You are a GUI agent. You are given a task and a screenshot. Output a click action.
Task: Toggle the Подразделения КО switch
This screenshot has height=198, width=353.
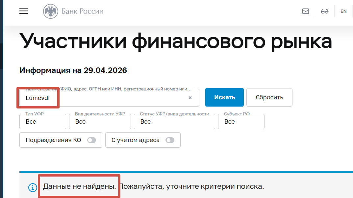92,140
